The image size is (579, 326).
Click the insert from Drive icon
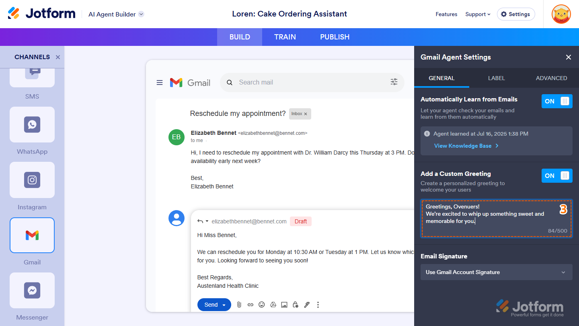[273, 305]
